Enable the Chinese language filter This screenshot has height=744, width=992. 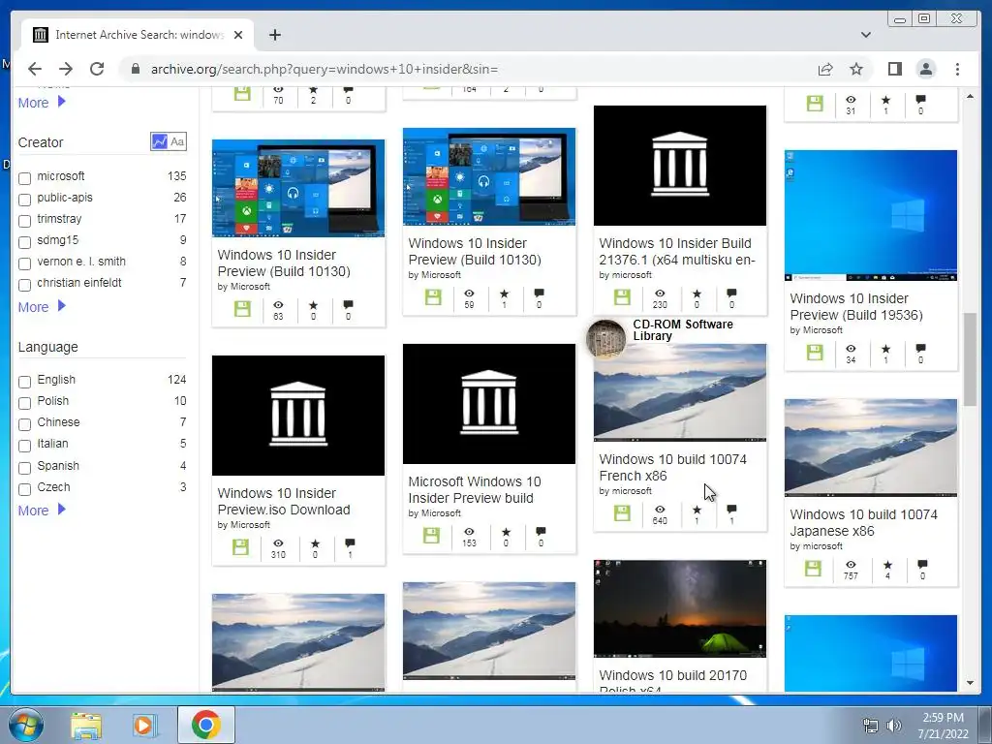[x=24, y=424]
